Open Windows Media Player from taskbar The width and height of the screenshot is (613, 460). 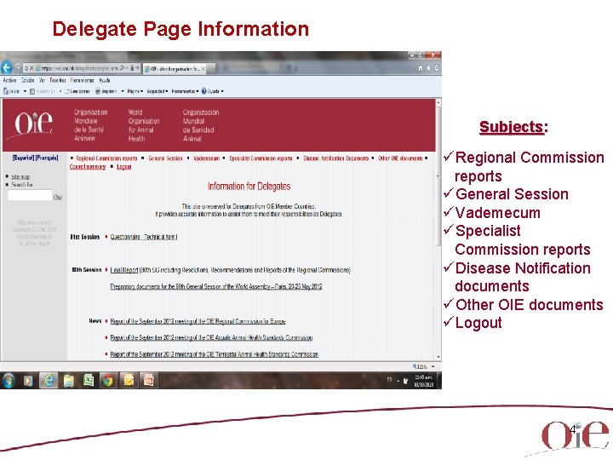point(28,380)
